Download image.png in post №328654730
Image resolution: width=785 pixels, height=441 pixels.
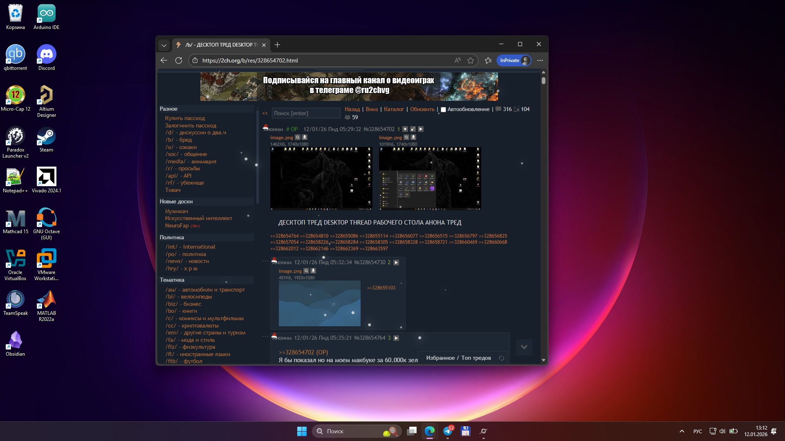coord(313,271)
